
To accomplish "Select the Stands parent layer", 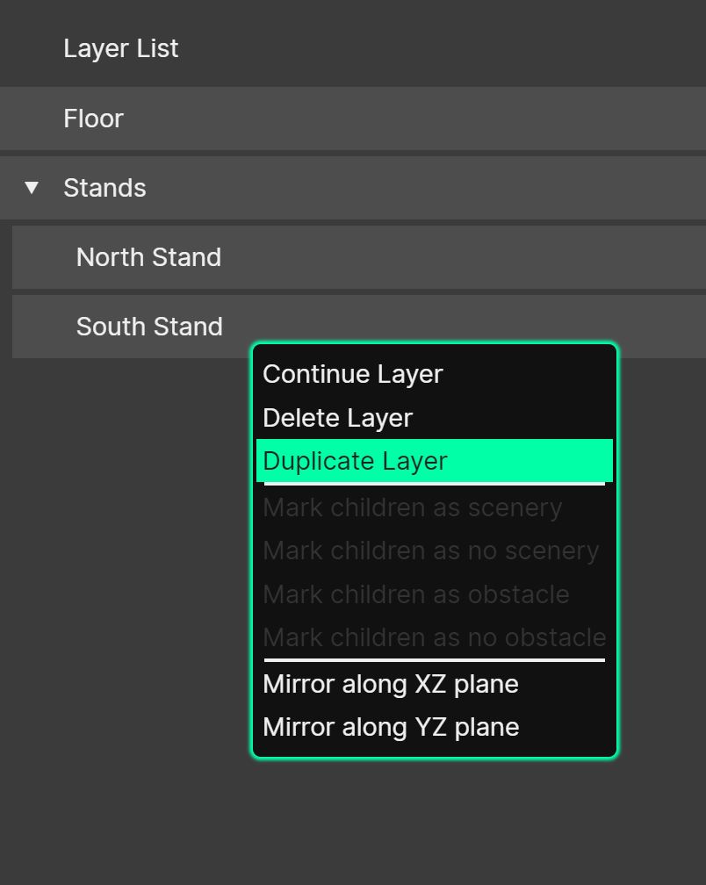I will (104, 187).
